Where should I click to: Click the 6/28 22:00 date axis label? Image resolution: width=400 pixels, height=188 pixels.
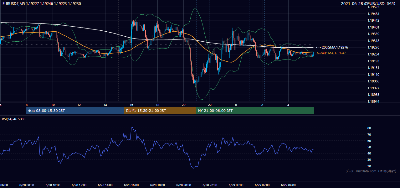click(x=210, y=185)
